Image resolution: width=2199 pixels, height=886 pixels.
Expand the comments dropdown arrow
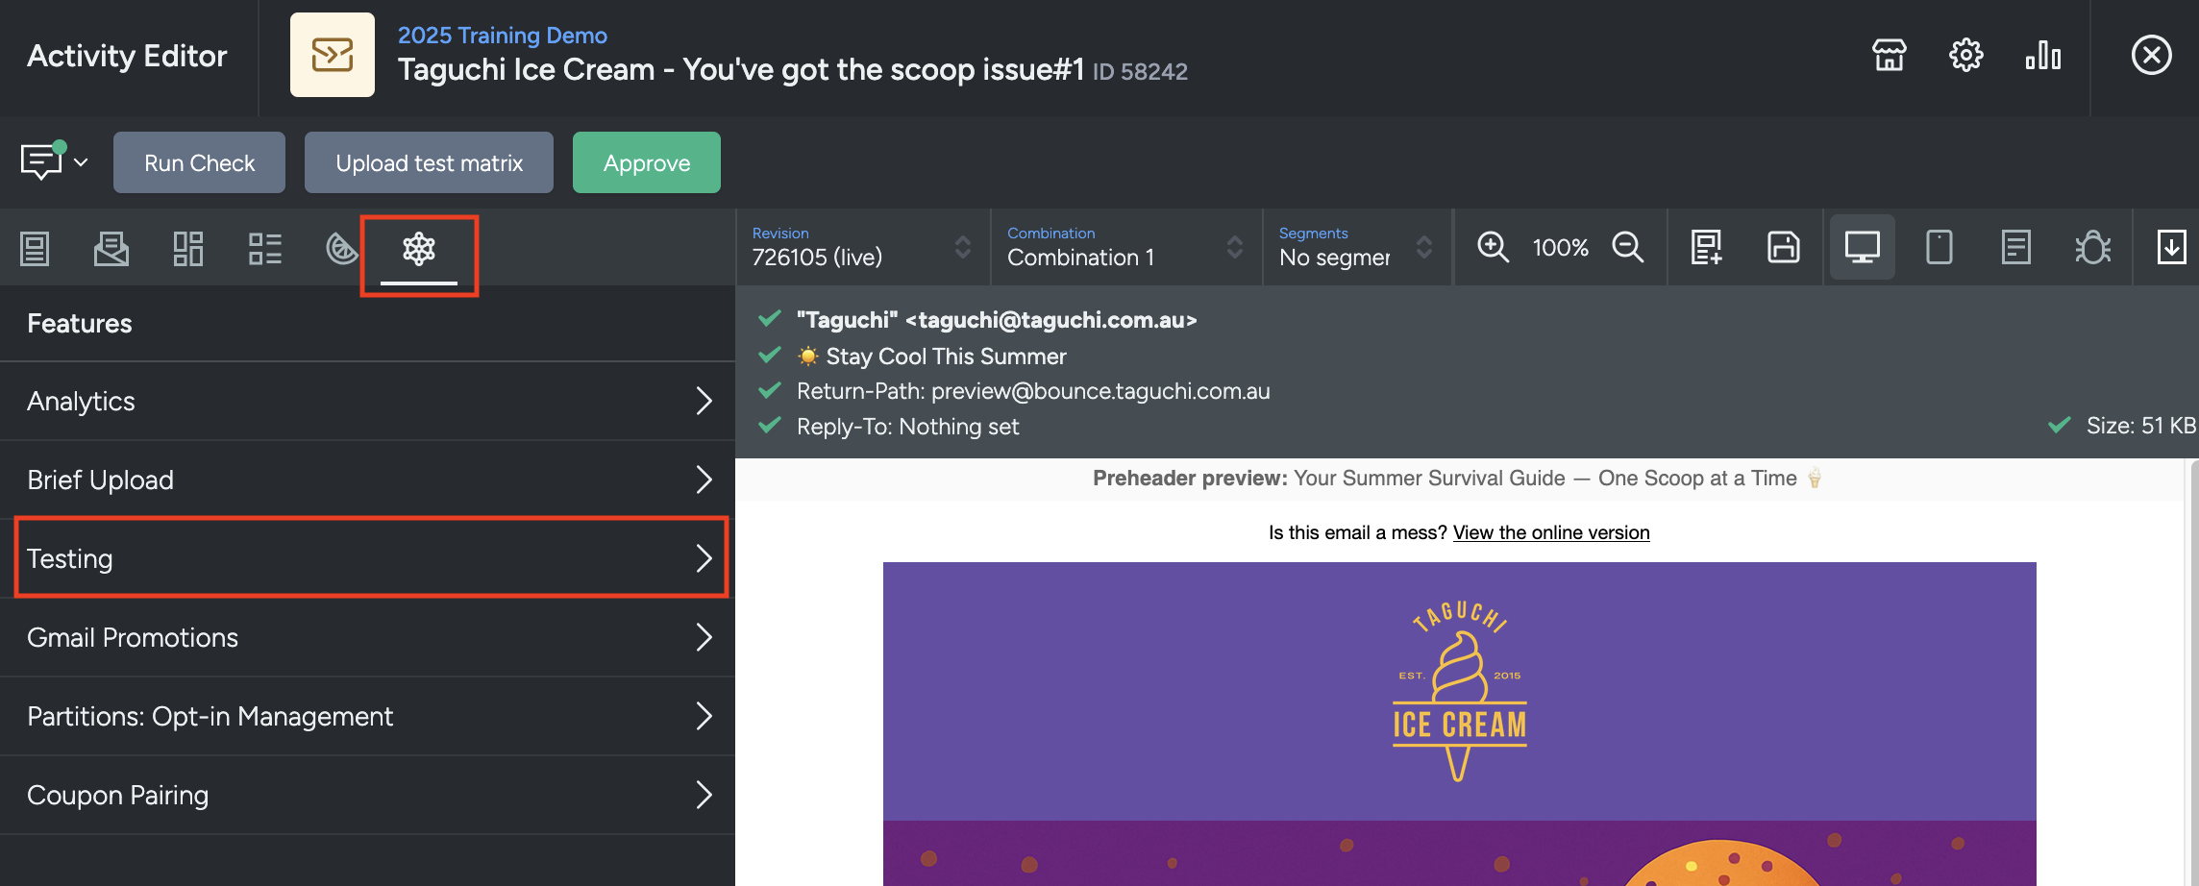click(x=81, y=162)
